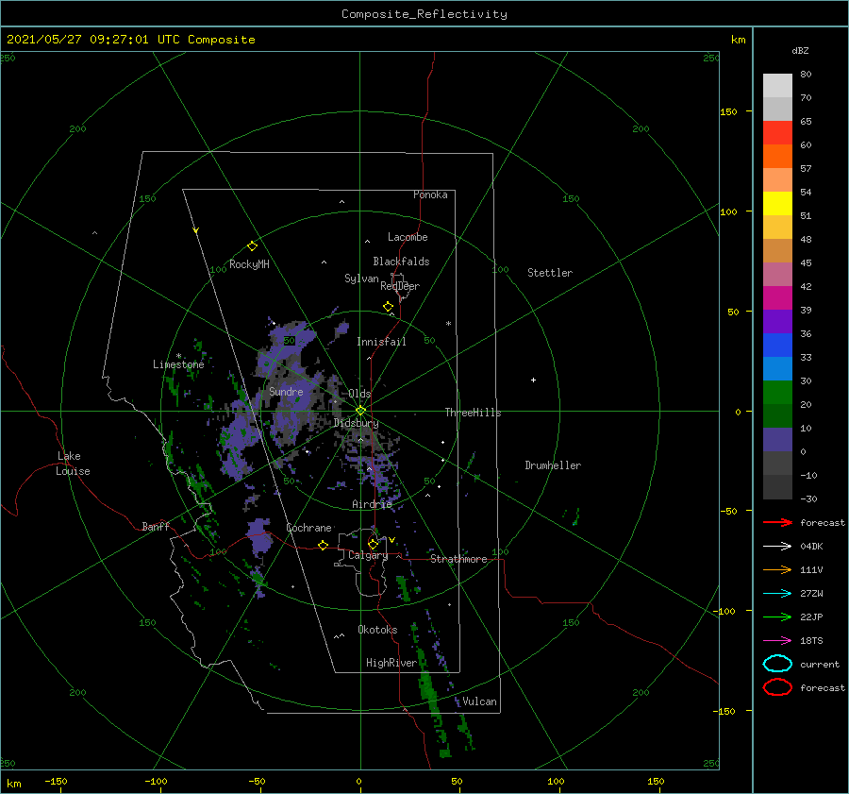Click the Banff label
This screenshot has width=849, height=794.
click(156, 526)
